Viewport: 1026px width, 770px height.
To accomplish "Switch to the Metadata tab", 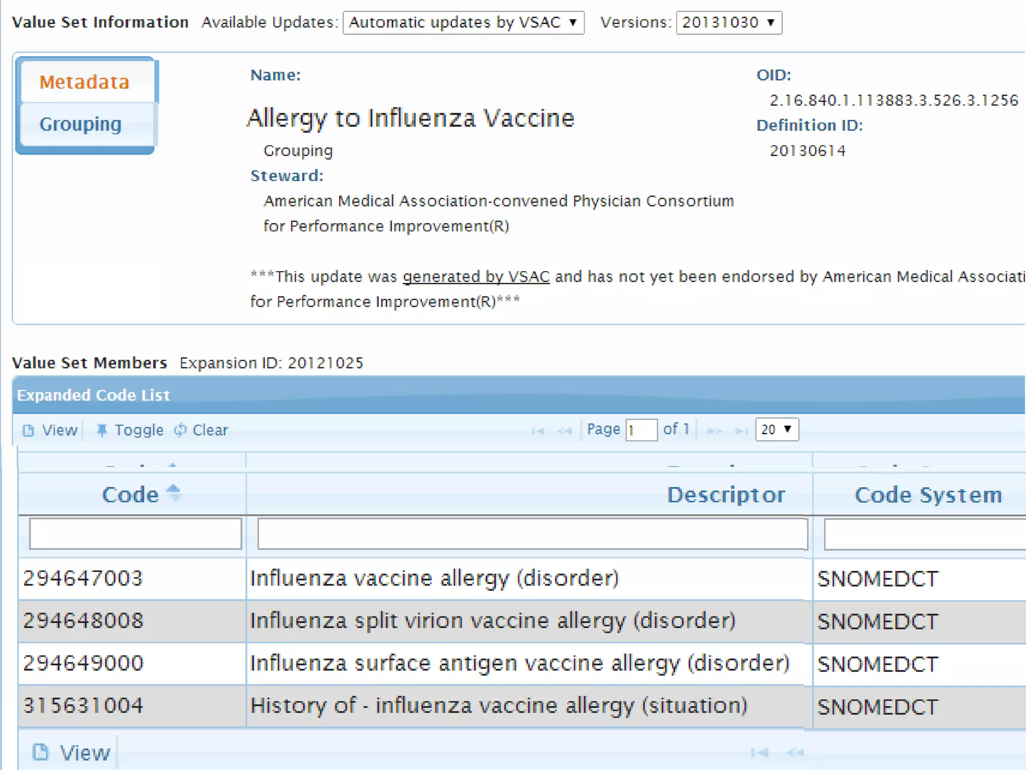I will (x=85, y=82).
